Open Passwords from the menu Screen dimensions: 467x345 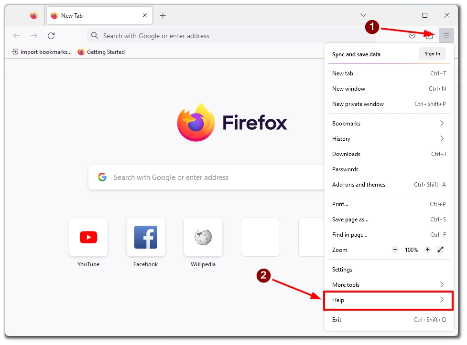(x=389, y=169)
